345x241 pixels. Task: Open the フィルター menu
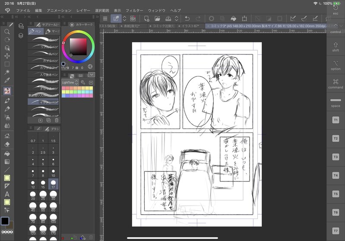tap(134, 10)
